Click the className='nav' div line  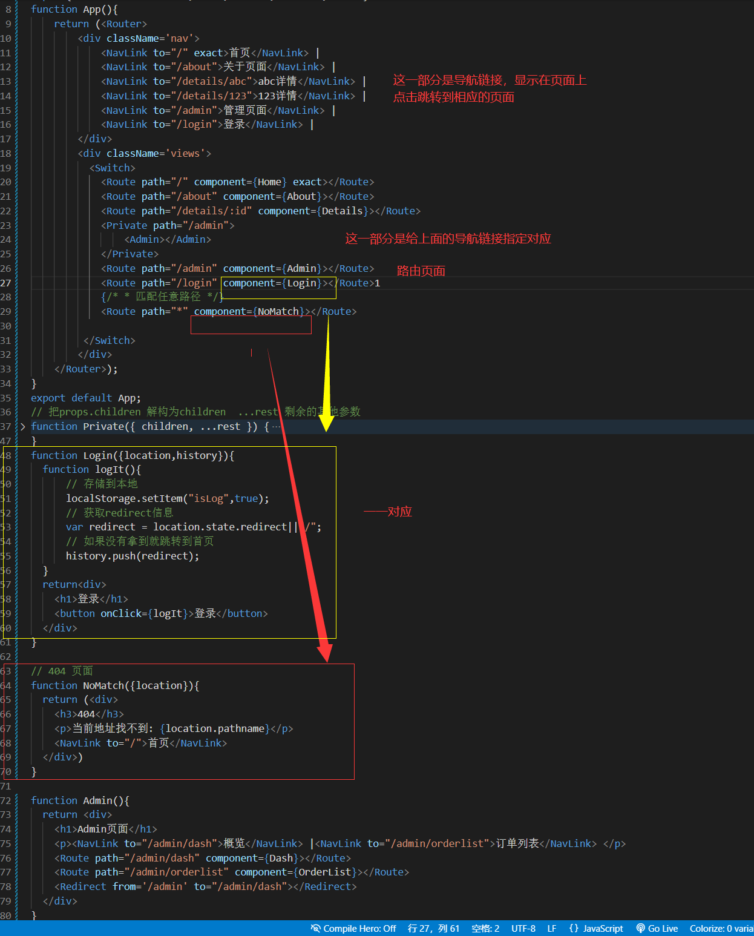(x=139, y=38)
